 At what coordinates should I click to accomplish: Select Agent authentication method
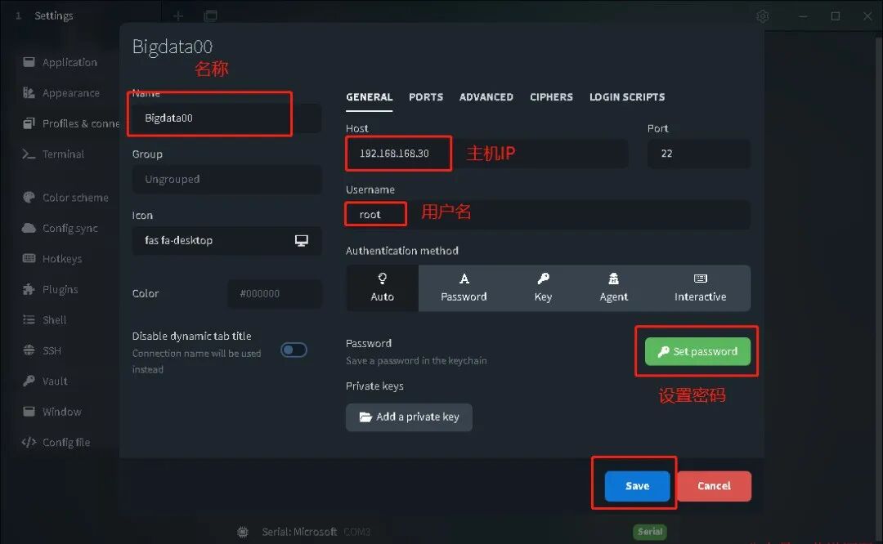pyautogui.click(x=614, y=288)
